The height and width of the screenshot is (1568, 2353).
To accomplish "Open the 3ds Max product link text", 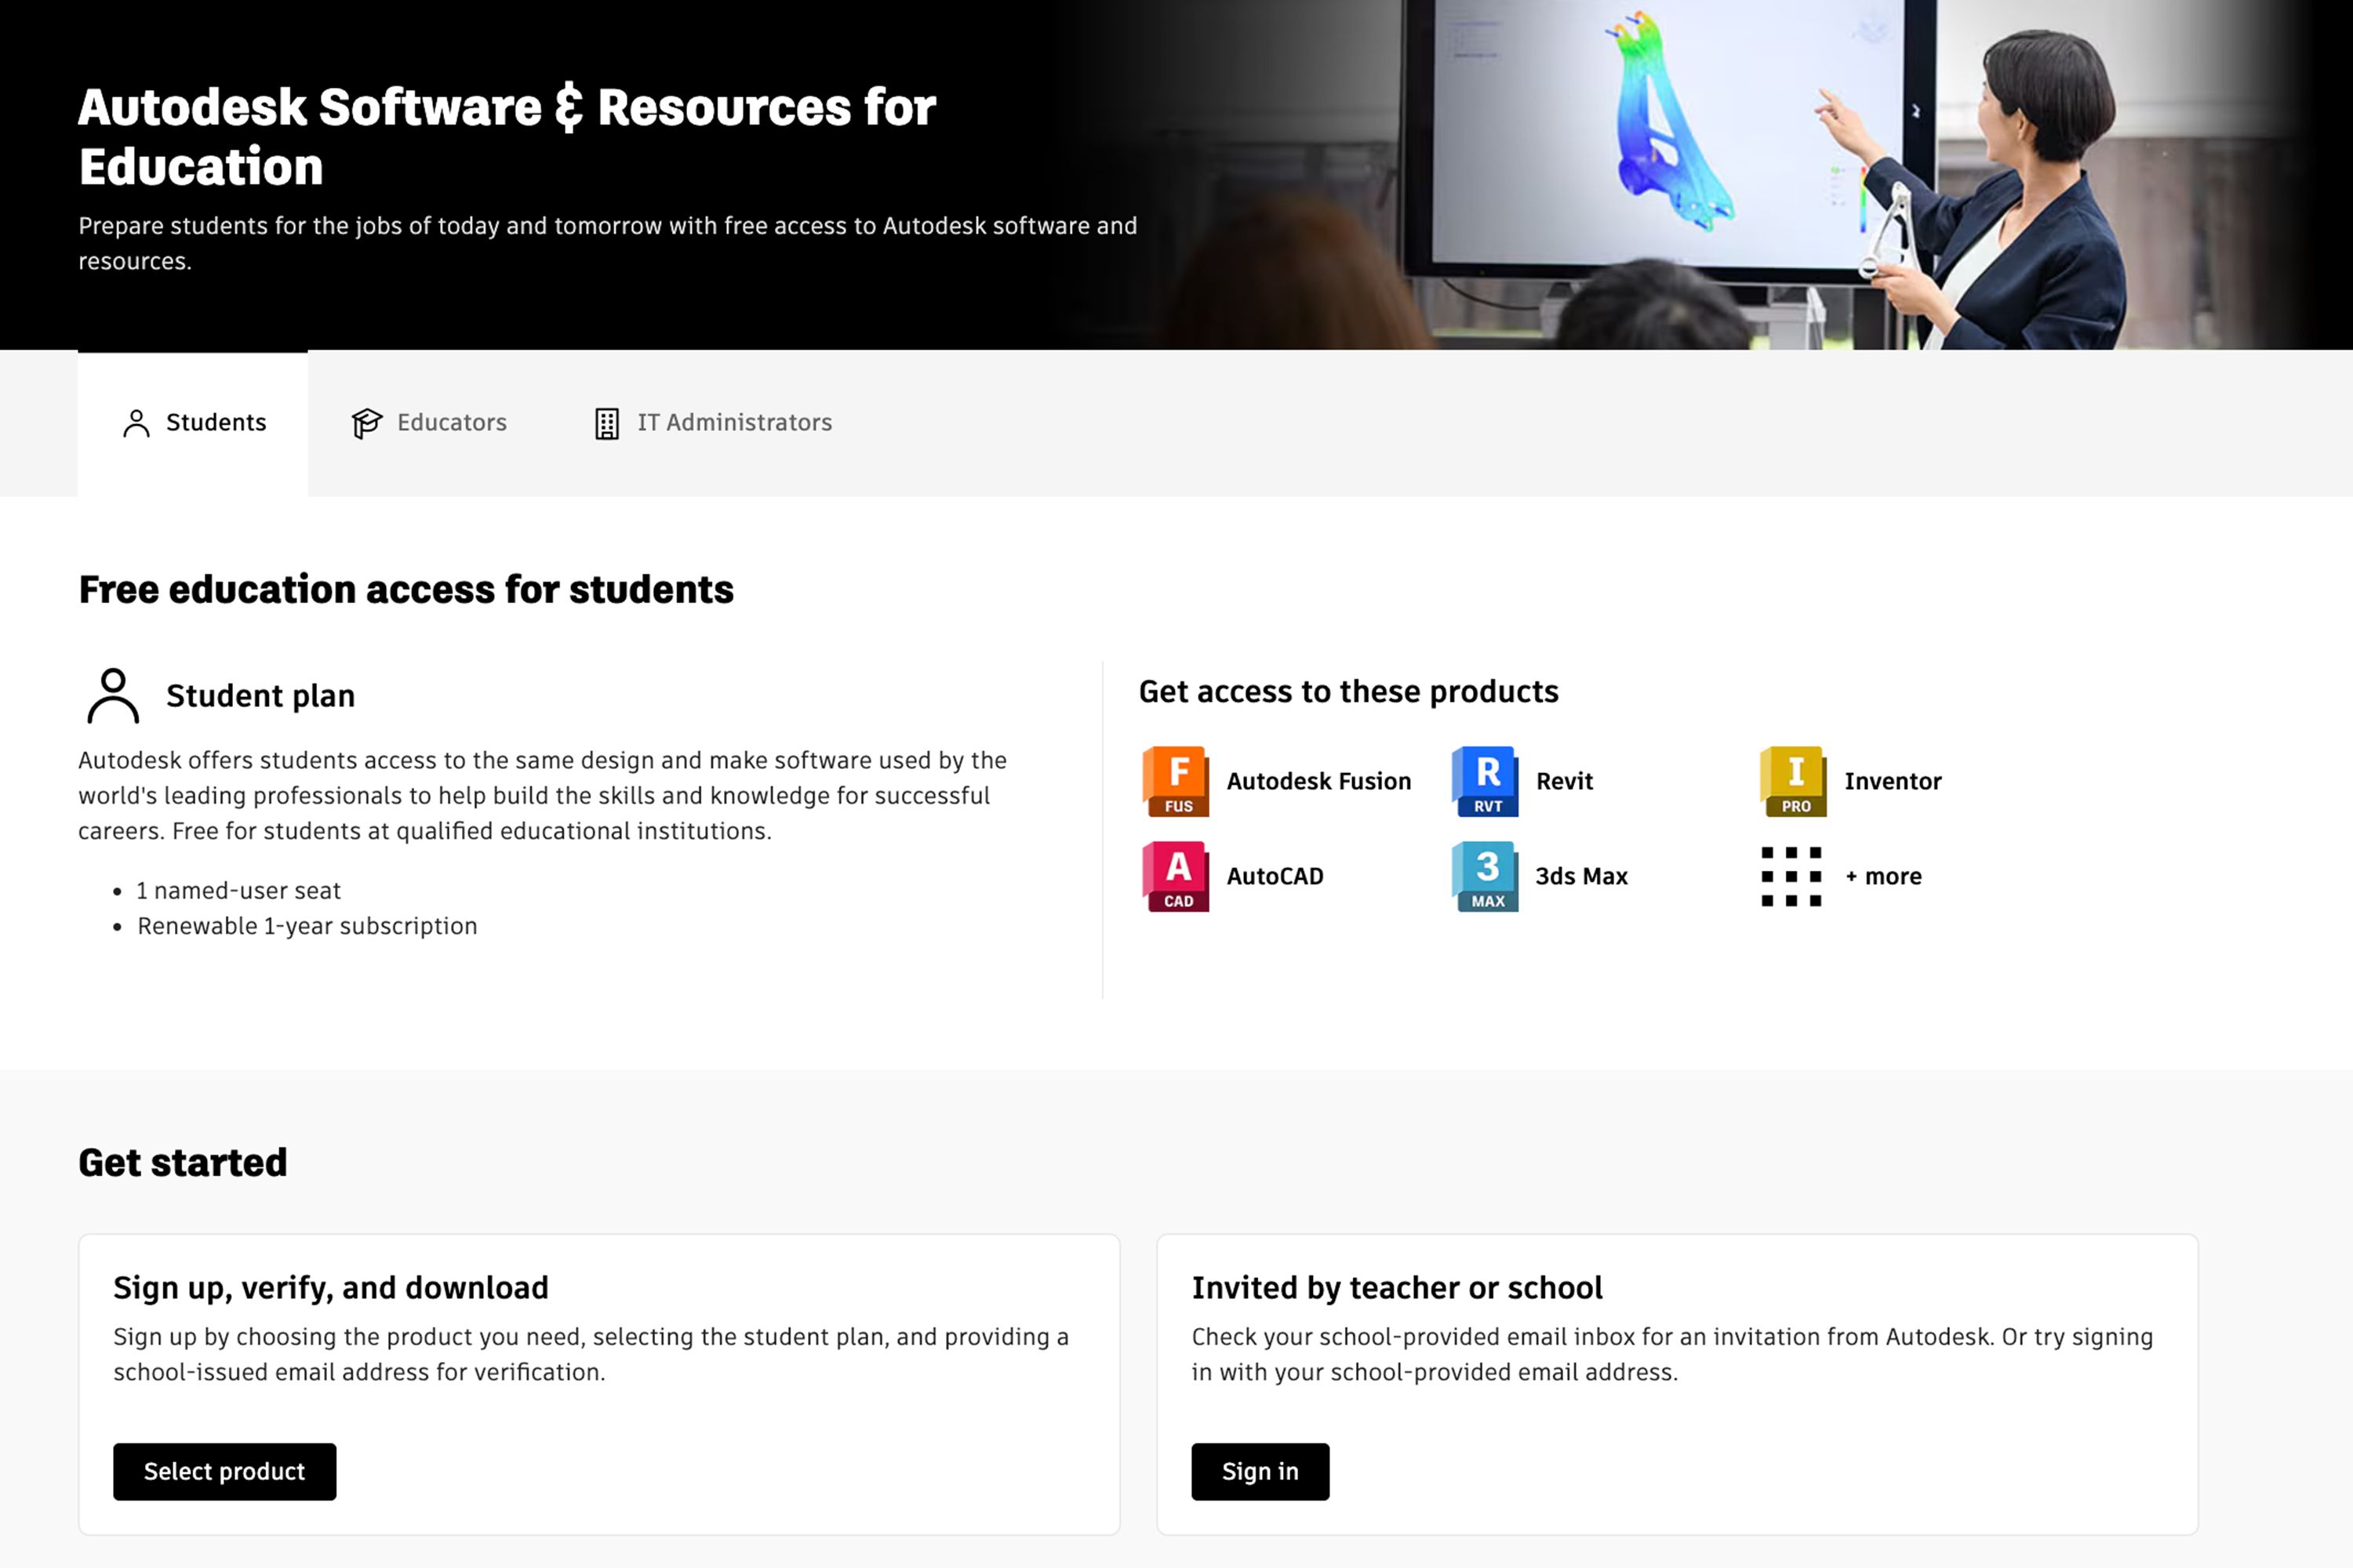I will coord(1582,876).
